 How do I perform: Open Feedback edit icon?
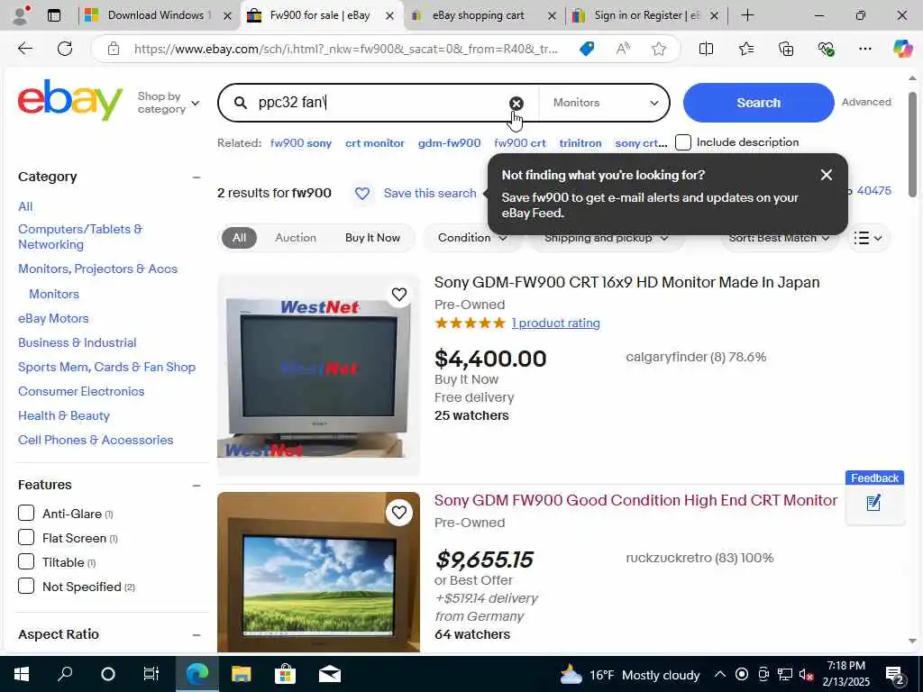click(x=873, y=503)
